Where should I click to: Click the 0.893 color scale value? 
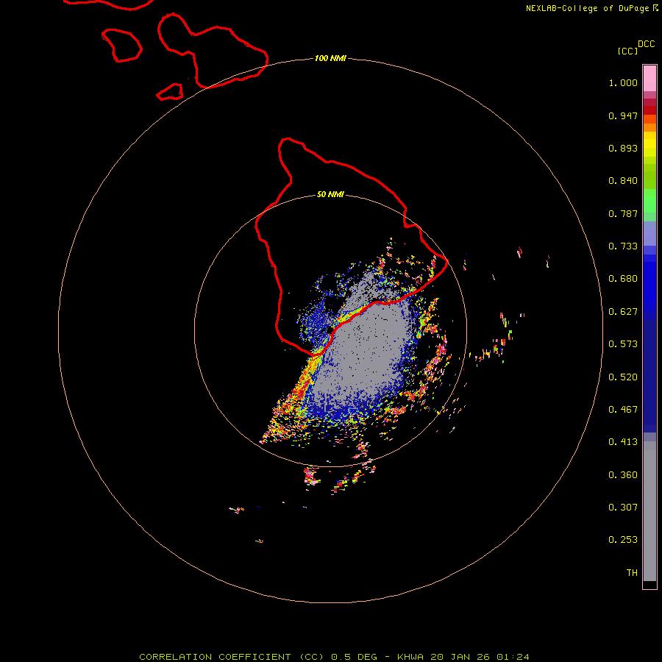coord(623,148)
